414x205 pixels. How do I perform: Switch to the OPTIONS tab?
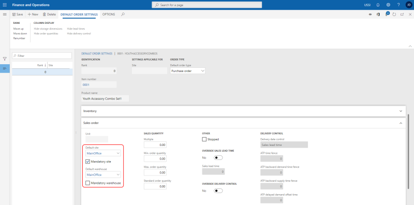point(109,14)
